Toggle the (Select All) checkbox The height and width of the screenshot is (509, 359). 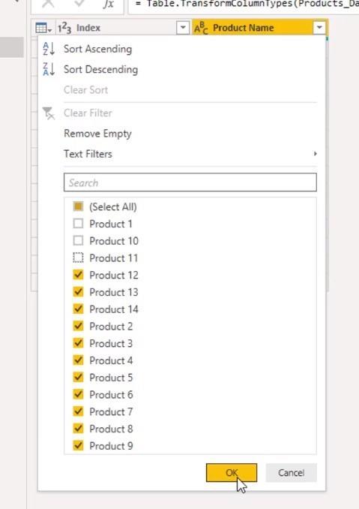point(78,206)
